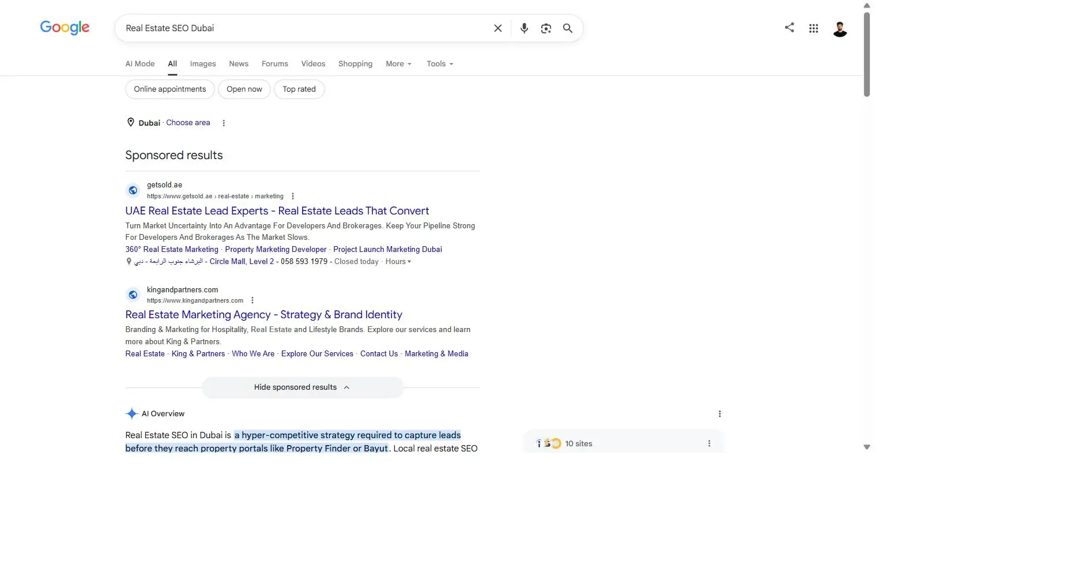This screenshot has height=565, width=1090.
Task: Click the Dubai location pin icon
Action: point(131,122)
